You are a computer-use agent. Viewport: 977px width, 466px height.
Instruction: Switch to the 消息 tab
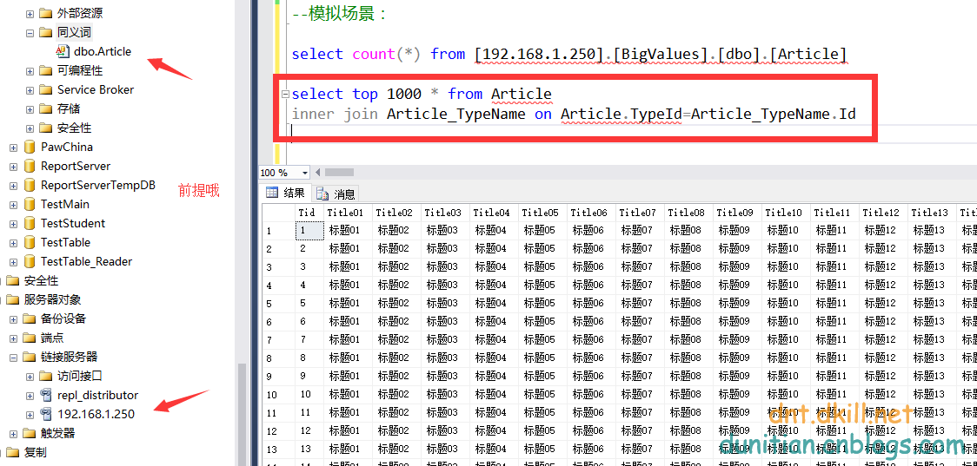[x=336, y=194]
